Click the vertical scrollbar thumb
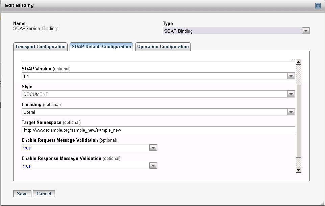This screenshot has width=325, height=206. click(298, 121)
